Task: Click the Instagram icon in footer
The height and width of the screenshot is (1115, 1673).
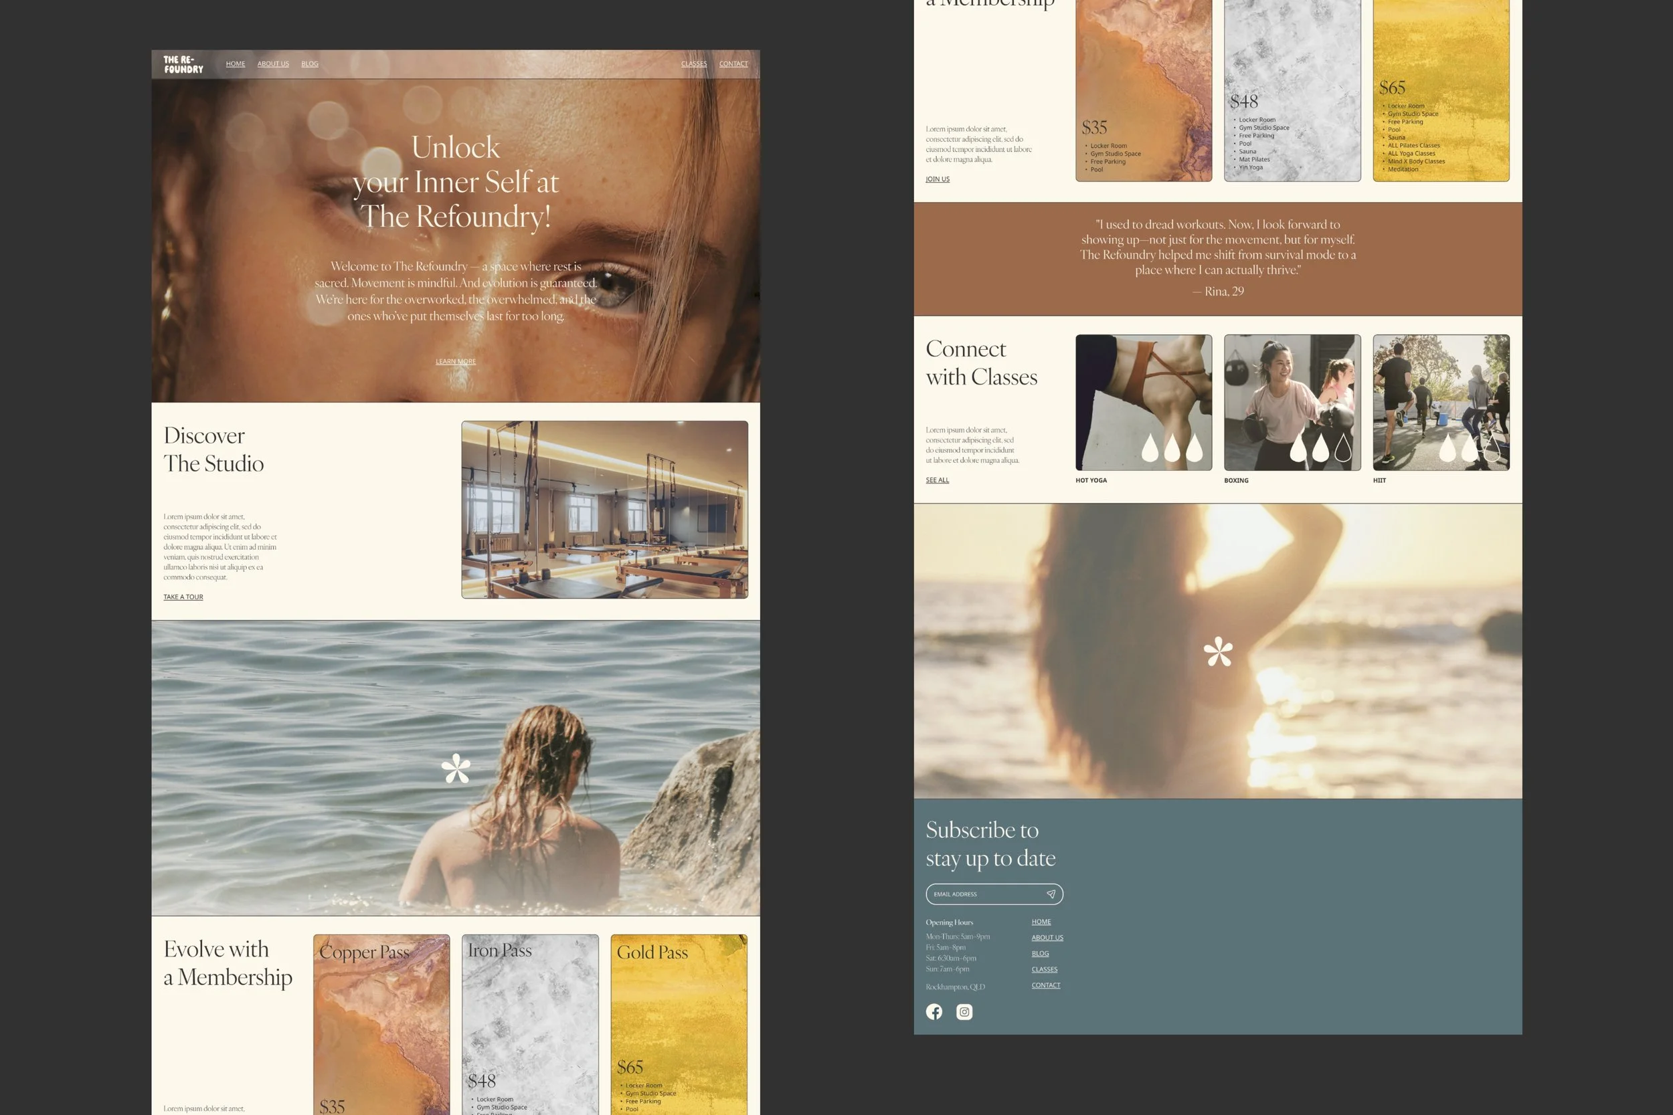Action: 964,1012
